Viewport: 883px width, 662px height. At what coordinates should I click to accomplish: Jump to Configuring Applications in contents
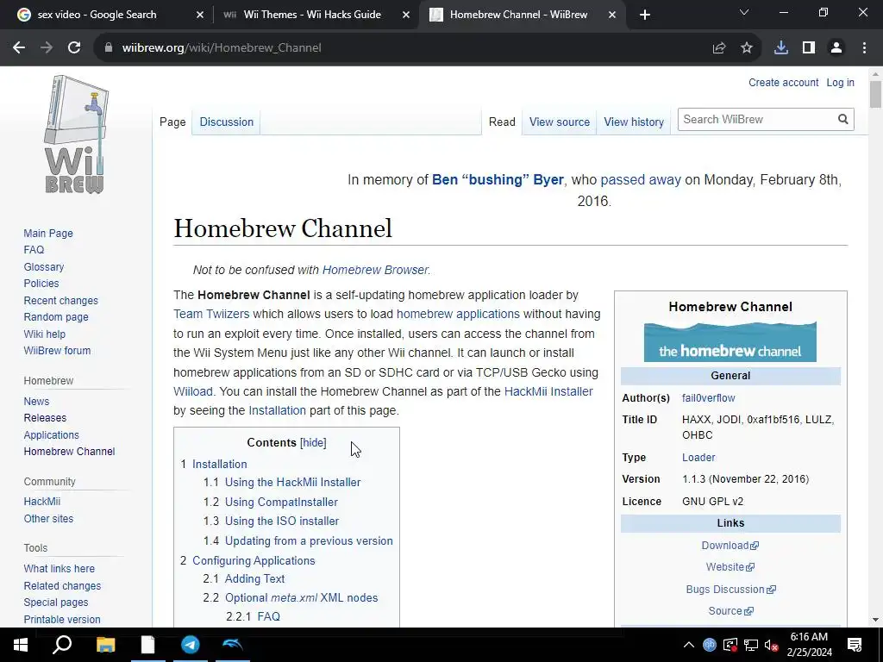point(254,560)
